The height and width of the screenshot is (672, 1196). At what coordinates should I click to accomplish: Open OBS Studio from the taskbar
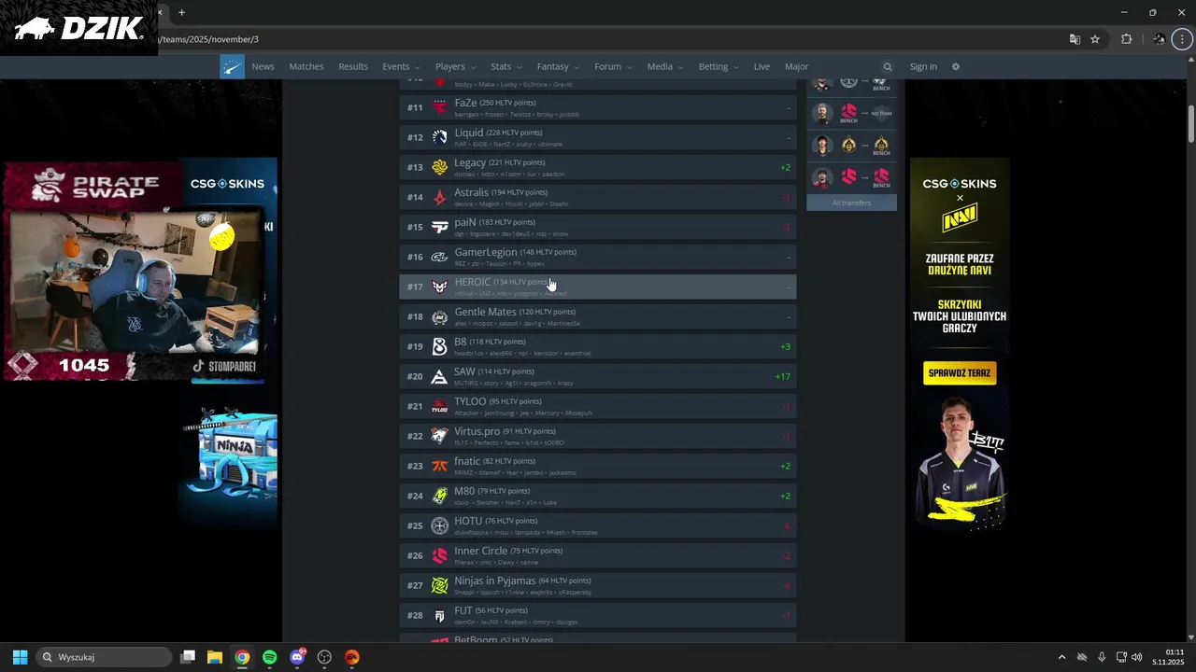coord(324,657)
